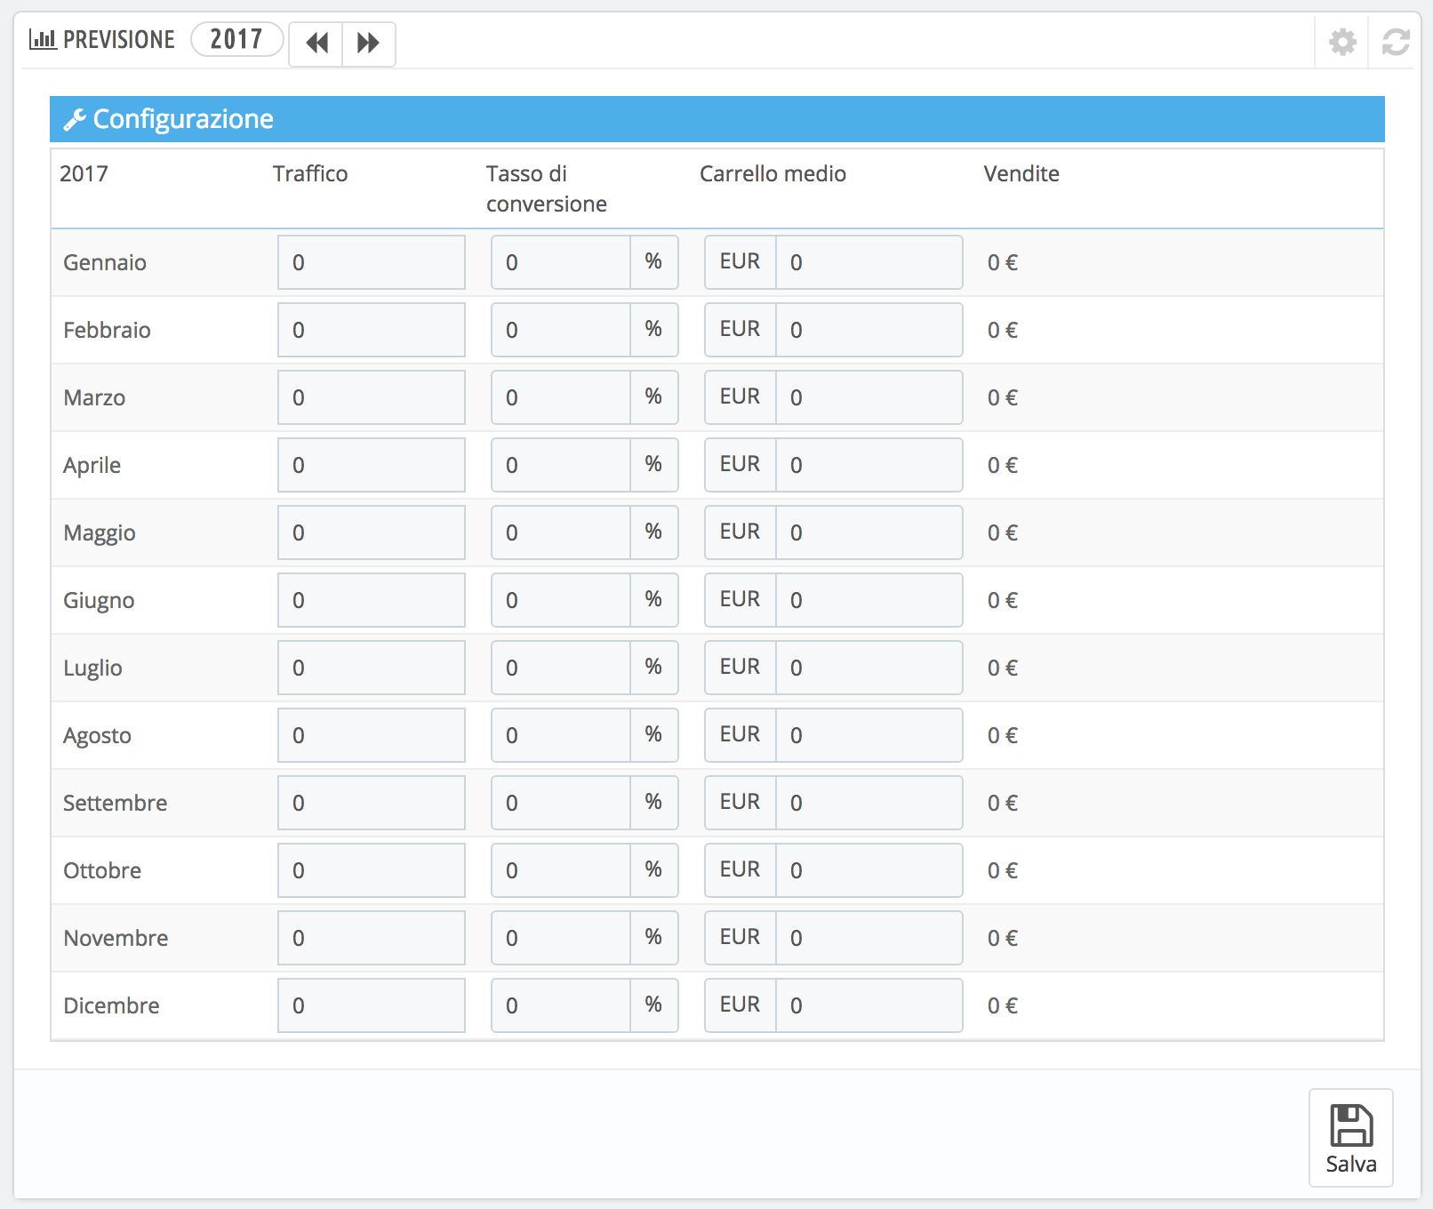Click Agosto conversion rate input

561,735
